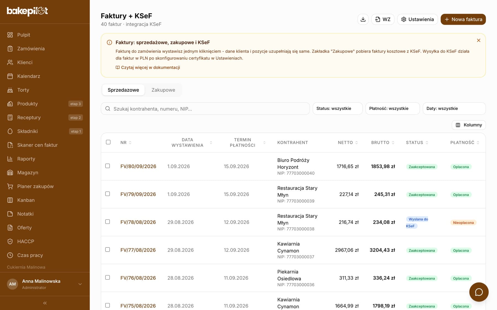Select checkbox for invoice FV/78/08/2026
497x310 pixels.
[x=108, y=222]
